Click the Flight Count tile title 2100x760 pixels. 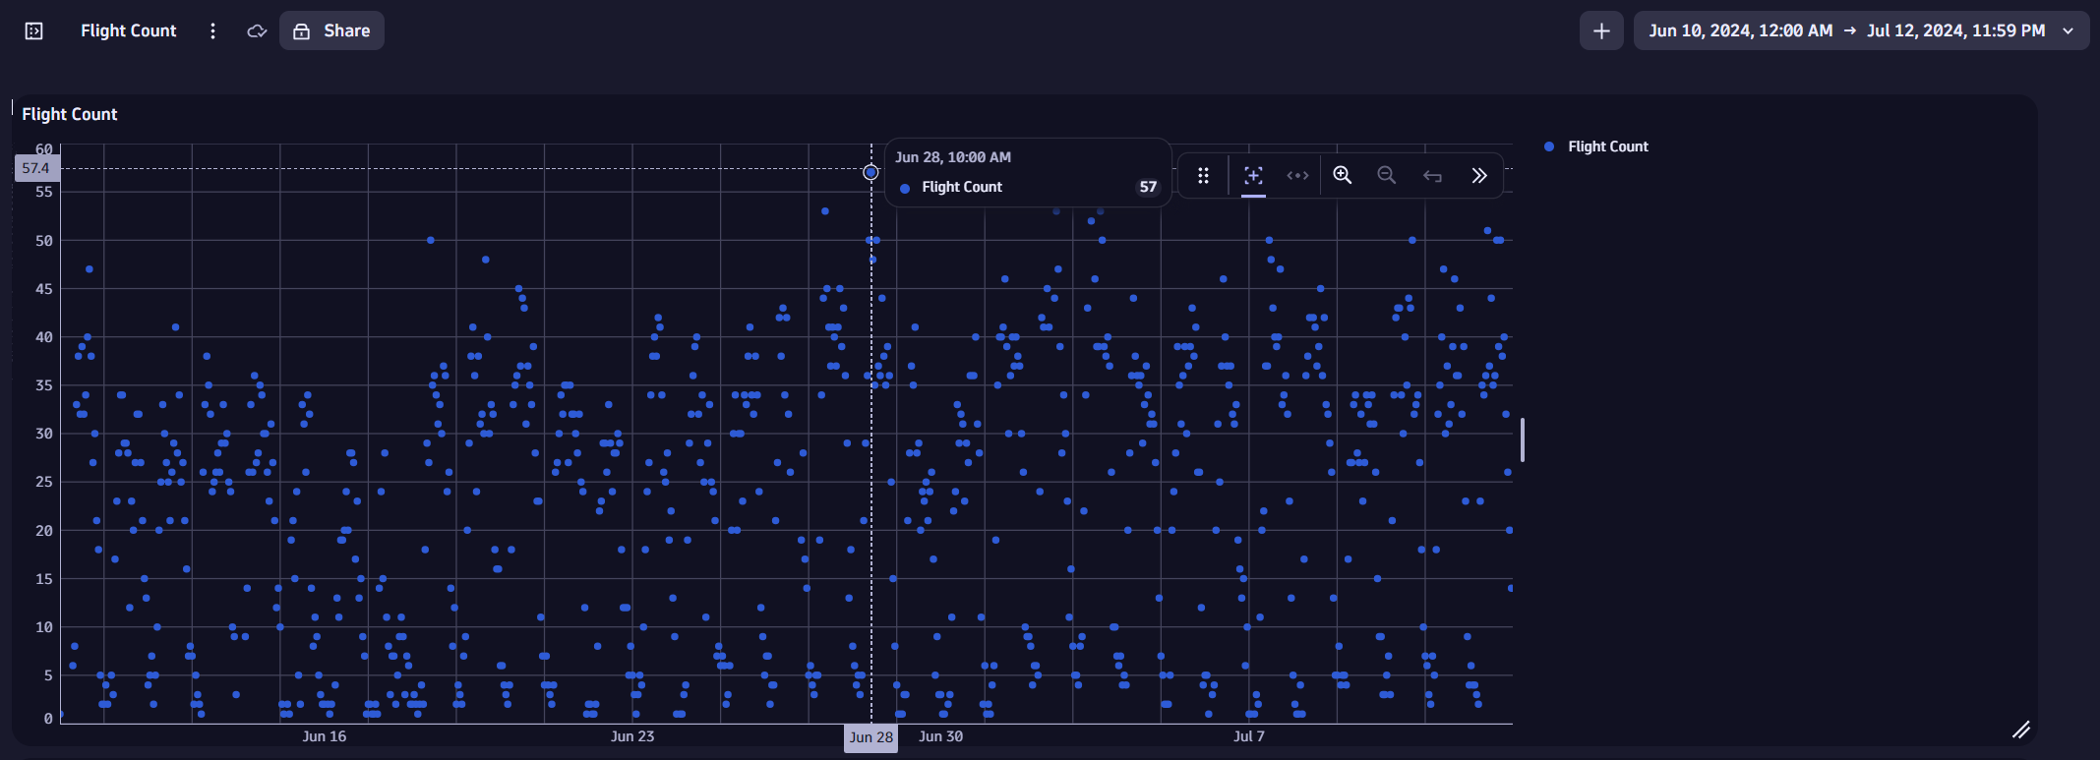click(x=70, y=114)
